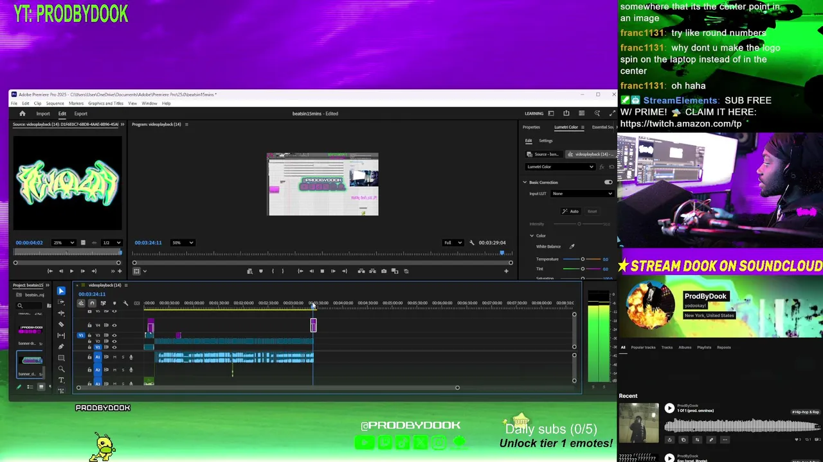Click the LEARNING workspace label
823x462 pixels.
[x=534, y=114]
